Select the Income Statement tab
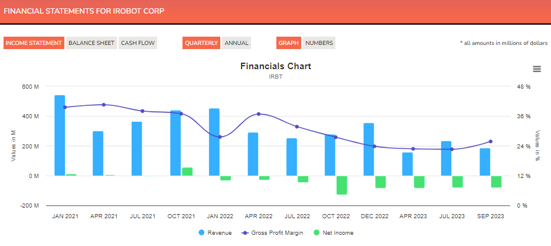551x246 pixels. coord(34,43)
